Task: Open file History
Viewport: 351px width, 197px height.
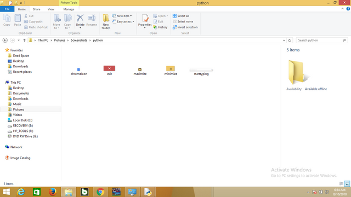Action: [x=160, y=27]
